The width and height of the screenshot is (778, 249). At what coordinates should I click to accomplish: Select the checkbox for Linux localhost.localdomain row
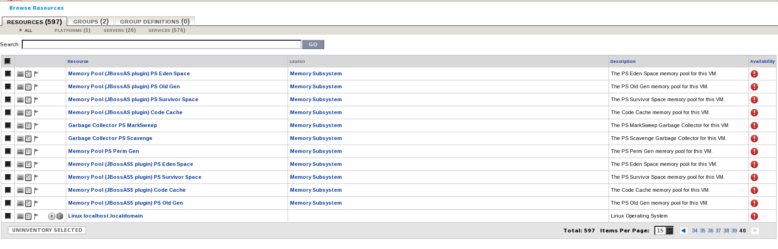click(x=8, y=216)
